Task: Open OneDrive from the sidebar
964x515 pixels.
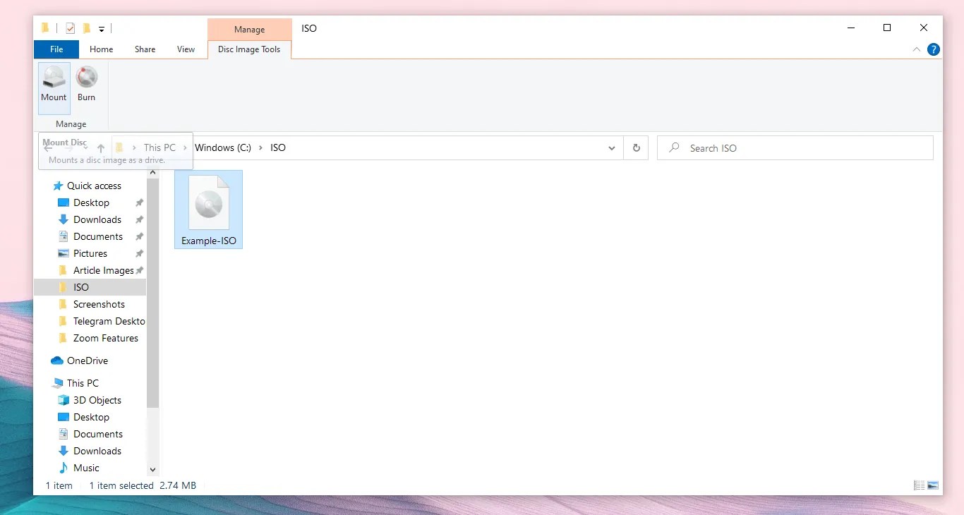Action: click(x=88, y=360)
